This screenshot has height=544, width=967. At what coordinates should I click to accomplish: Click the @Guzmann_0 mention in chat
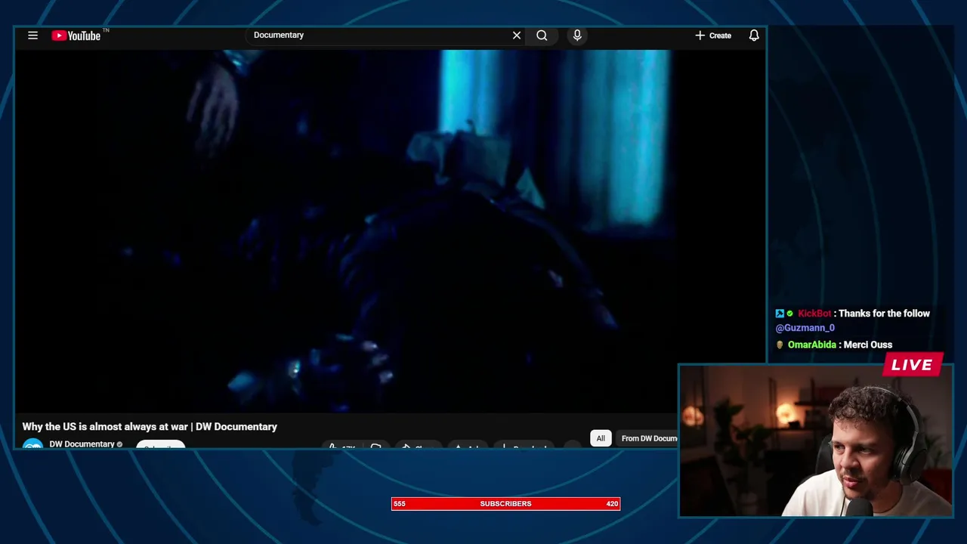tap(805, 328)
